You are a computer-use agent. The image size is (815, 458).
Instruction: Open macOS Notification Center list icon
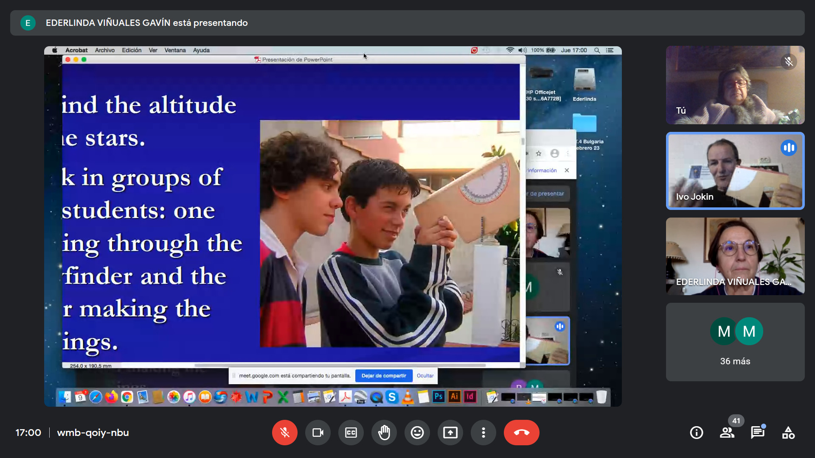click(610, 50)
